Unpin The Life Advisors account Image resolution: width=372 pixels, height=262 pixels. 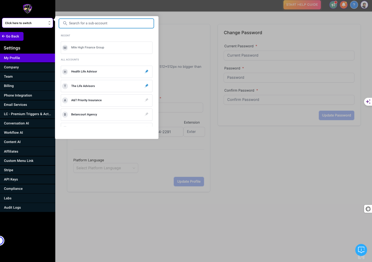pyautogui.click(x=146, y=86)
